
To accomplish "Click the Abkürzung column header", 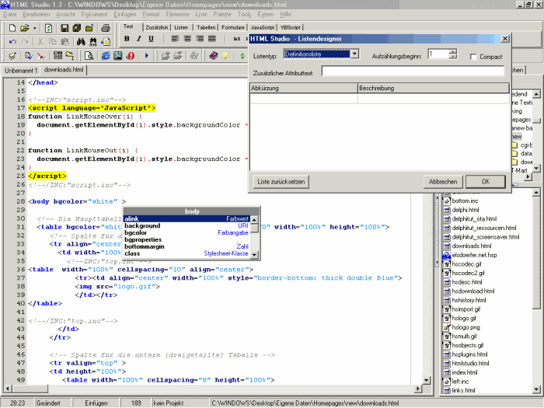I will coord(304,88).
